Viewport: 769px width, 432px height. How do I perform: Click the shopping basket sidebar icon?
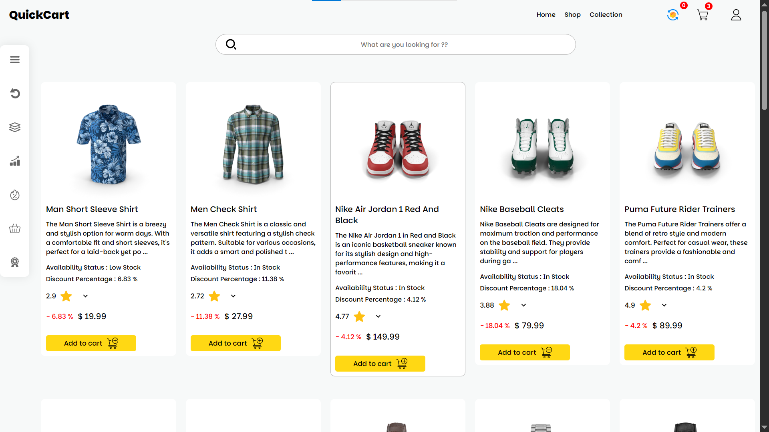tap(15, 229)
